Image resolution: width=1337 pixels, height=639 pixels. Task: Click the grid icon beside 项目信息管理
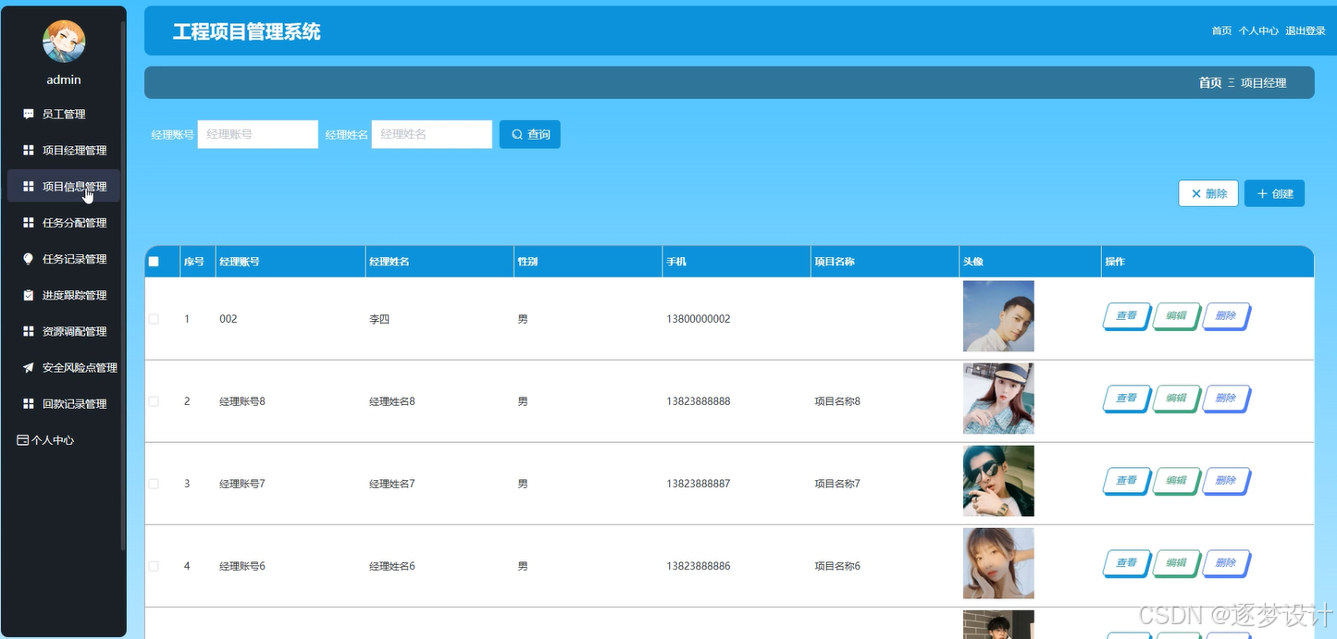28,186
